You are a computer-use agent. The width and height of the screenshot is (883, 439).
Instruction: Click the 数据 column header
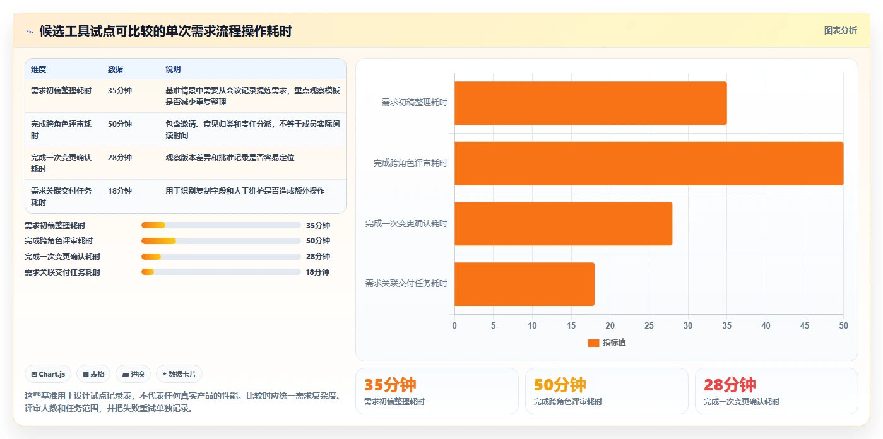[116, 69]
